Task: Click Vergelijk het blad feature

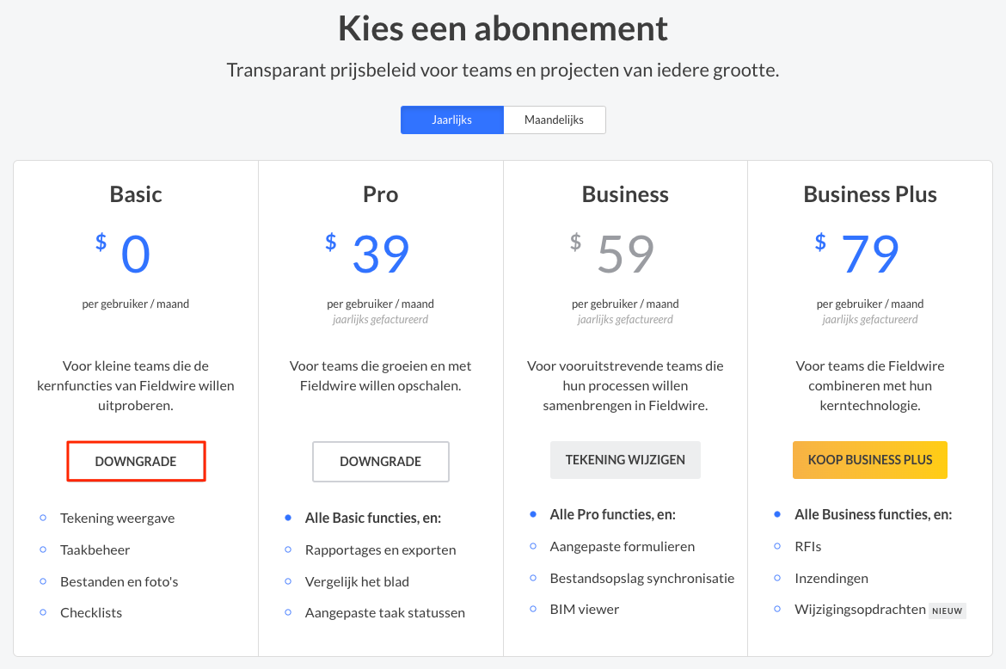Action: click(357, 581)
